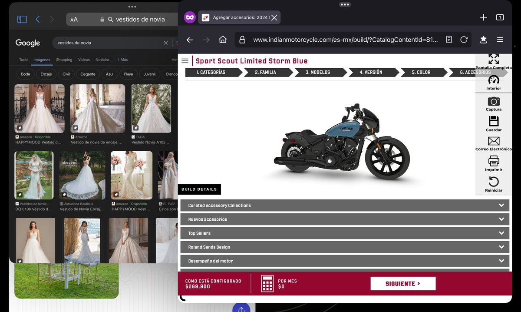Close the Agregar accesorios tab
The width and height of the screenshot is (521, 312).
(274, 17)
